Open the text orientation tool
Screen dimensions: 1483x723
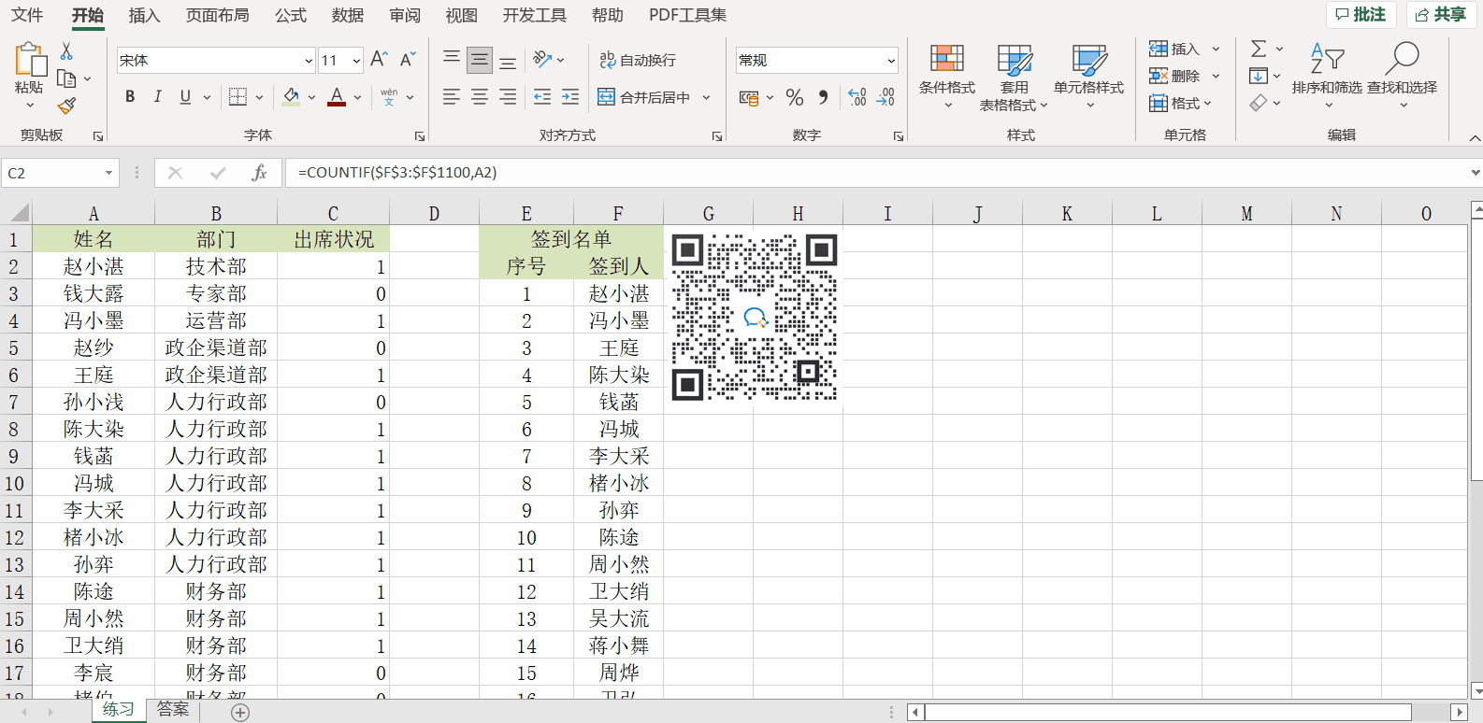(x=542, y=60)
